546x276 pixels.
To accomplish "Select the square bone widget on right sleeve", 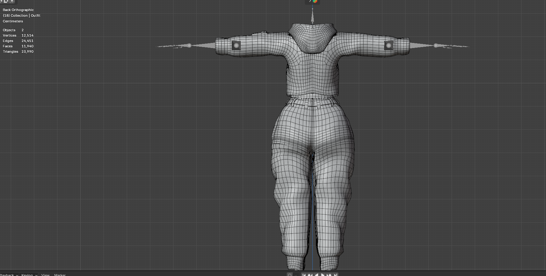I will click(389, 45).
